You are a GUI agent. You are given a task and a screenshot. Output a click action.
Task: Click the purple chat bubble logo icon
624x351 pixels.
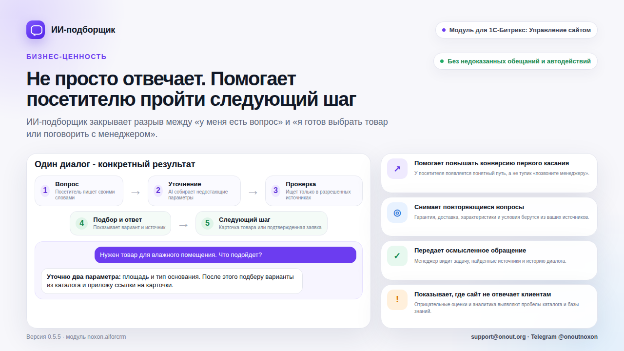[x=36, y=30]
